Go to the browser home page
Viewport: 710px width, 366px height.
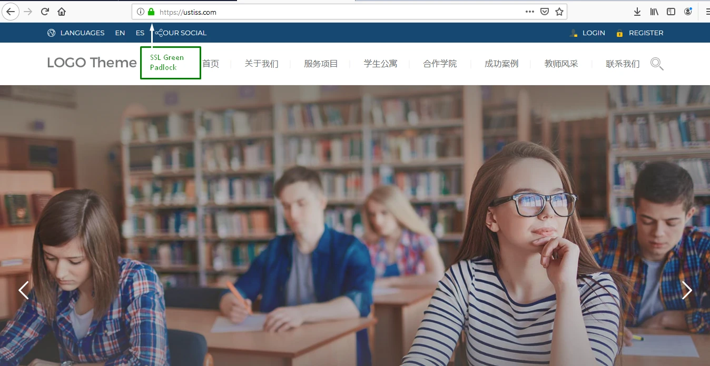62,12
